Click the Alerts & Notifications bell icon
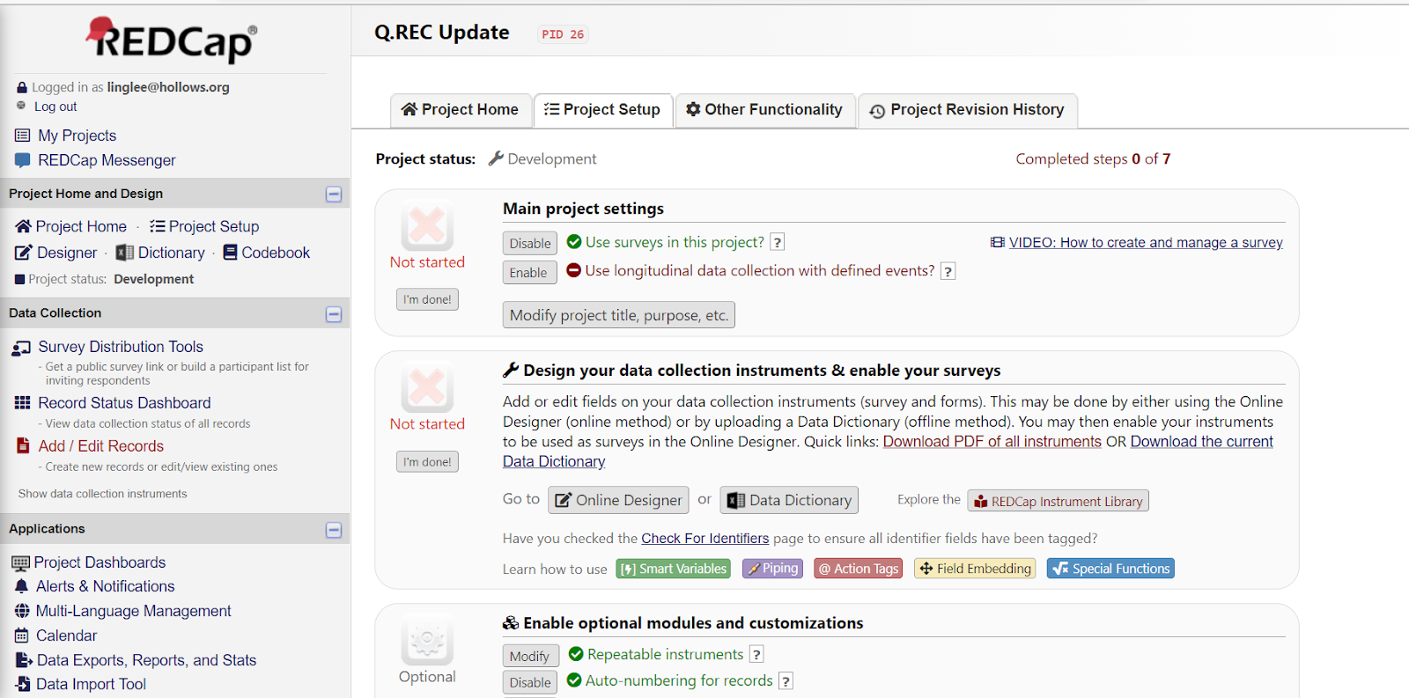 [22, 586]
